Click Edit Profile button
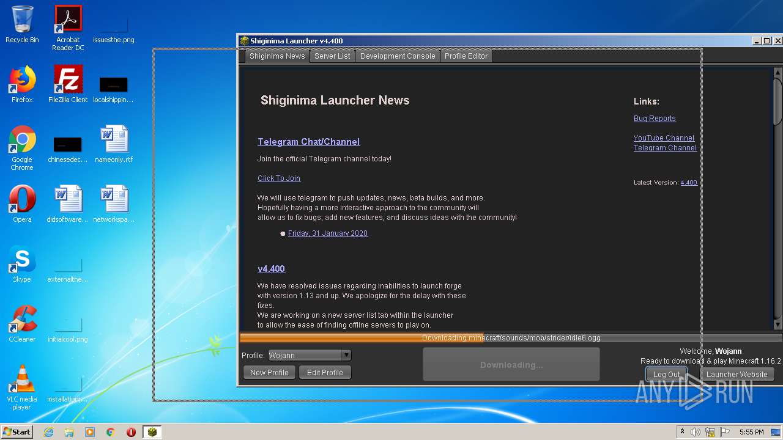 pos(325,372)
